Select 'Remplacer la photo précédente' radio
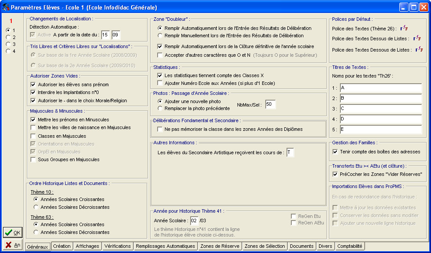Image resolution: width=431 pixels, height=253 pixels. point(160,108)
